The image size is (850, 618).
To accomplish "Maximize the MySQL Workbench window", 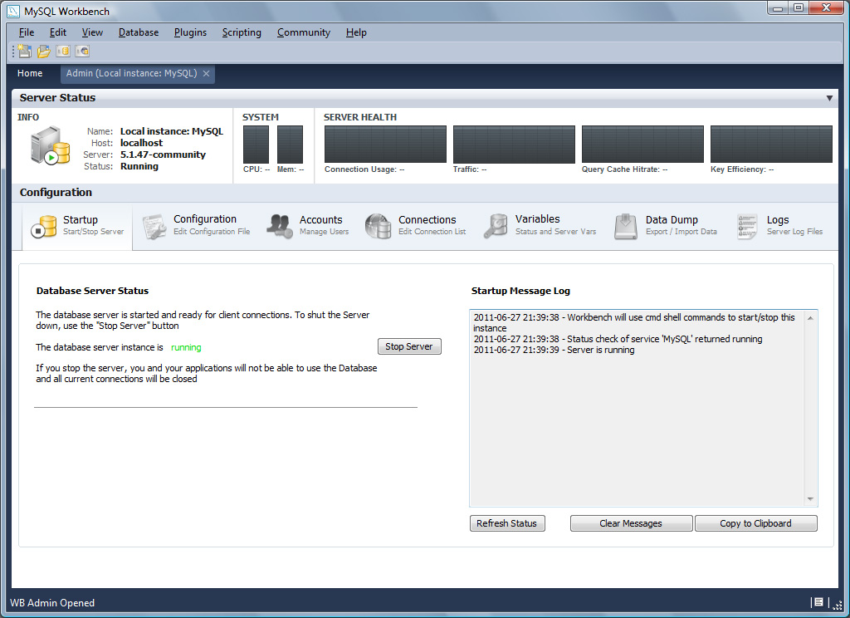I will point(798,8).
